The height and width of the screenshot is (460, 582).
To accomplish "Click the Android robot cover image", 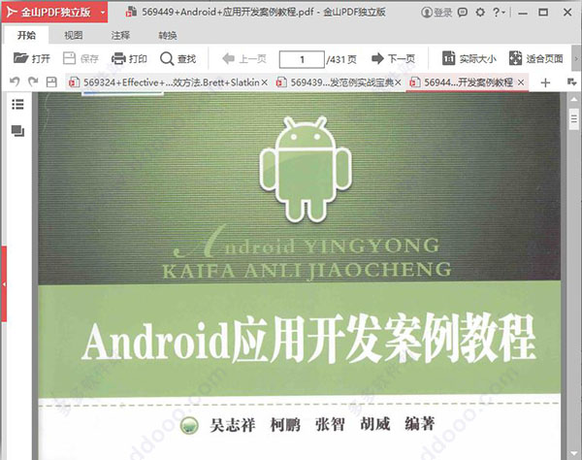I will coord(306,169).
